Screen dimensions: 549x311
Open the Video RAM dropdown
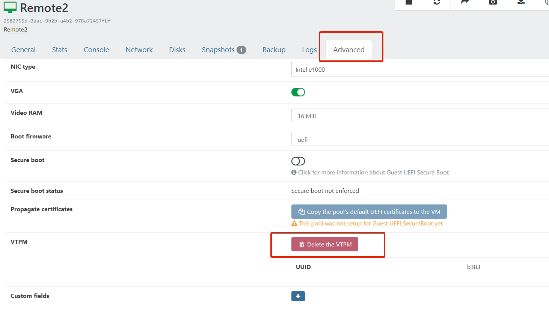[x=420, y=116]
